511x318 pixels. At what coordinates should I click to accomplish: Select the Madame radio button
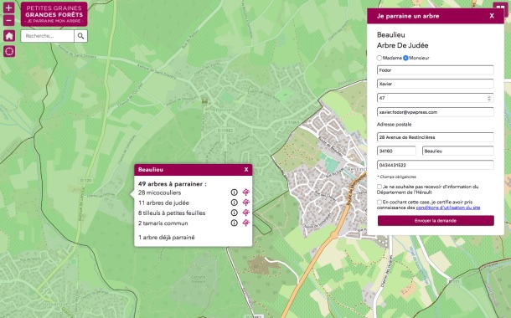[379, 58]
